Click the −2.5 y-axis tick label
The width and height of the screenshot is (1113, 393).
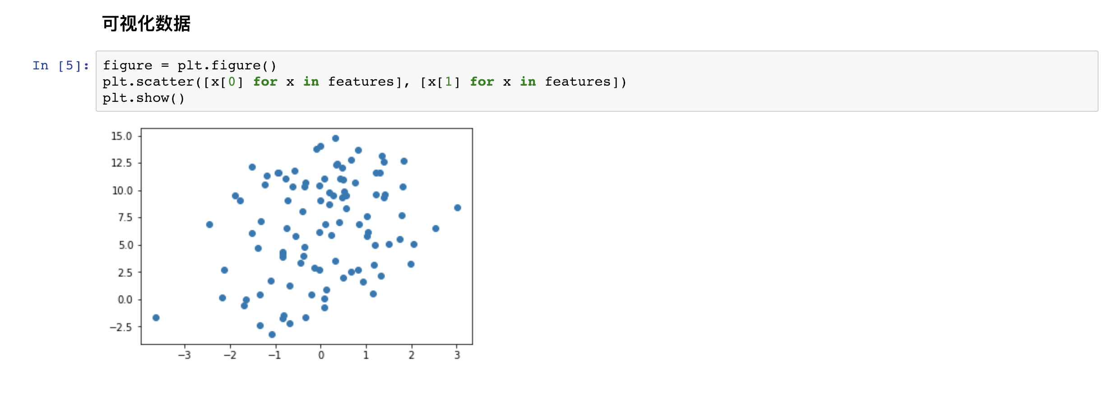121,327
